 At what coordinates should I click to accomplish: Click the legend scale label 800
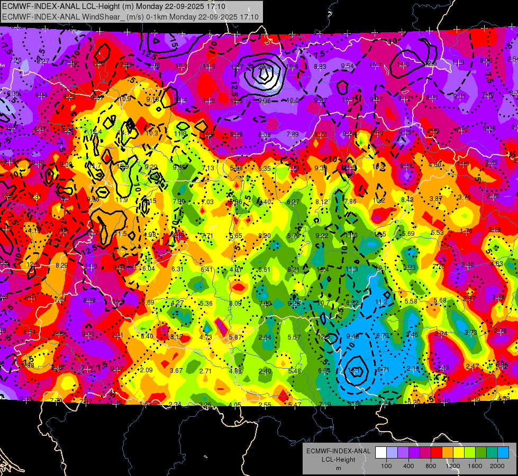(x=431, y=466)
